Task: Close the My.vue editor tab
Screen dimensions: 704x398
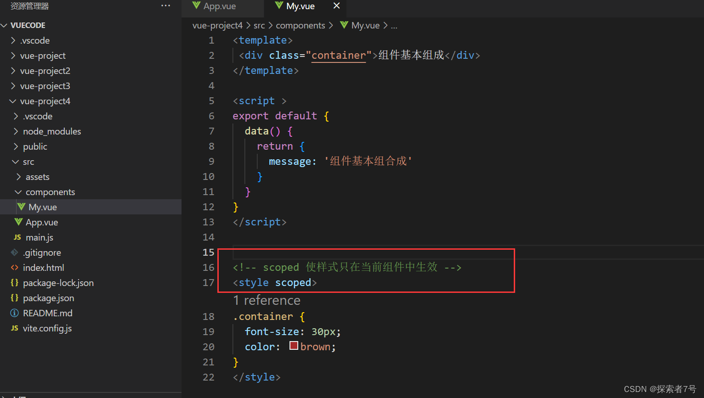Action: tap(336, 6)
